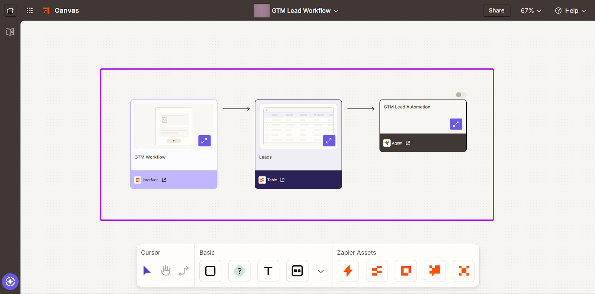Select the pointer cursor tool

[x=147, y=271]
